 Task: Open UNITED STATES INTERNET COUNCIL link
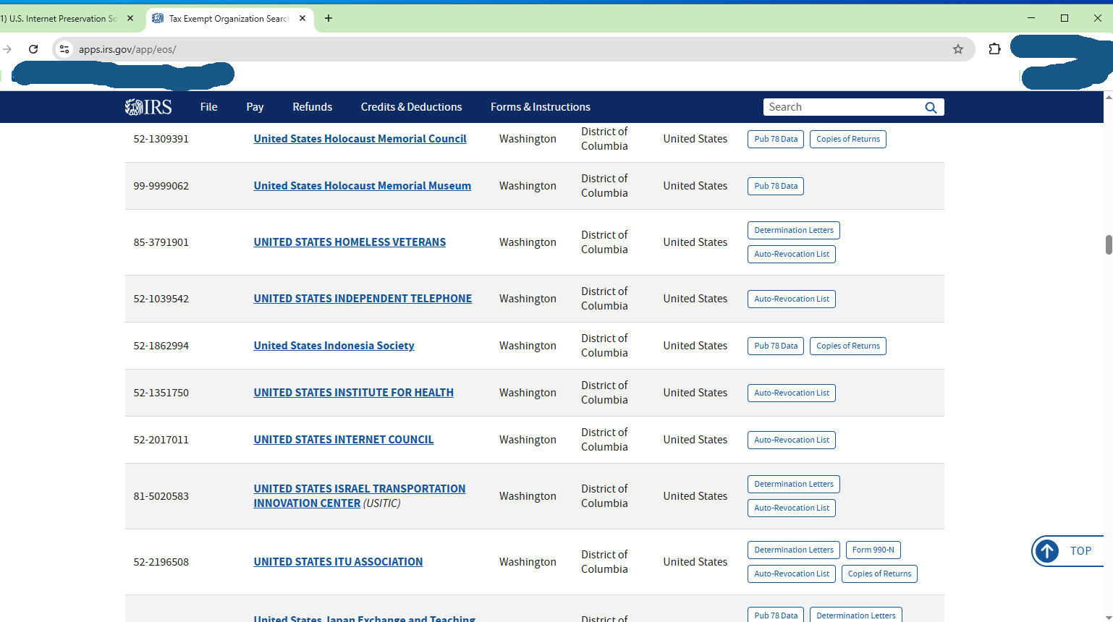(344, 440)
